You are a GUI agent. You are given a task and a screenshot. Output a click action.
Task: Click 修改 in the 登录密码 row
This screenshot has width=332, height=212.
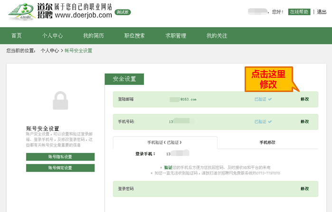[304, 188]
